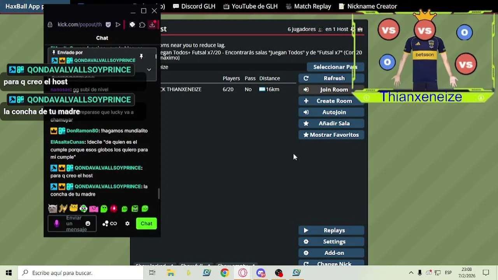Click the send/flow arrow icon in address bar
Screen dimensions: 498x280
118,24
